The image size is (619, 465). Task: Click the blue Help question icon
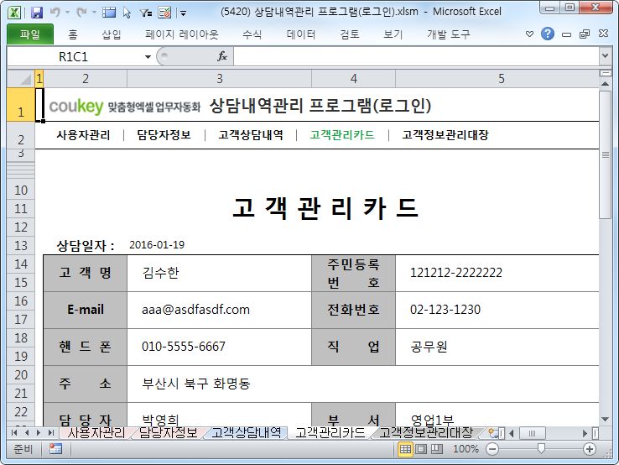tap(548, 34)
